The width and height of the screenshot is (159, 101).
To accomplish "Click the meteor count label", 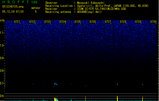I will (x=36, y=8).
